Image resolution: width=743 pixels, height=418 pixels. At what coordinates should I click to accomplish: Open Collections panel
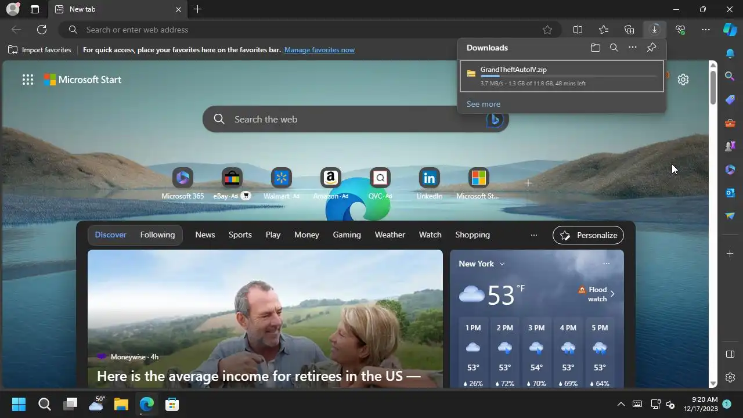point(629,30)
